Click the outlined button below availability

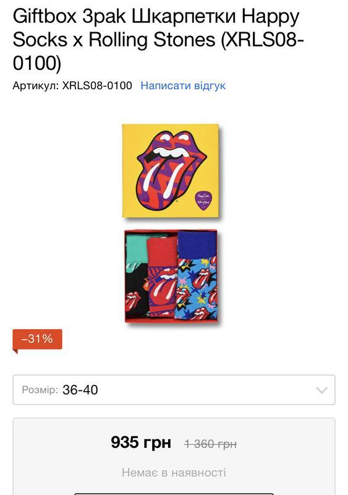174,494
